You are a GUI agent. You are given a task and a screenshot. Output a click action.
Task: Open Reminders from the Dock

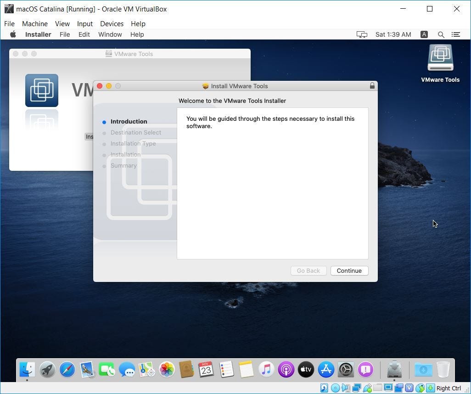226,369
